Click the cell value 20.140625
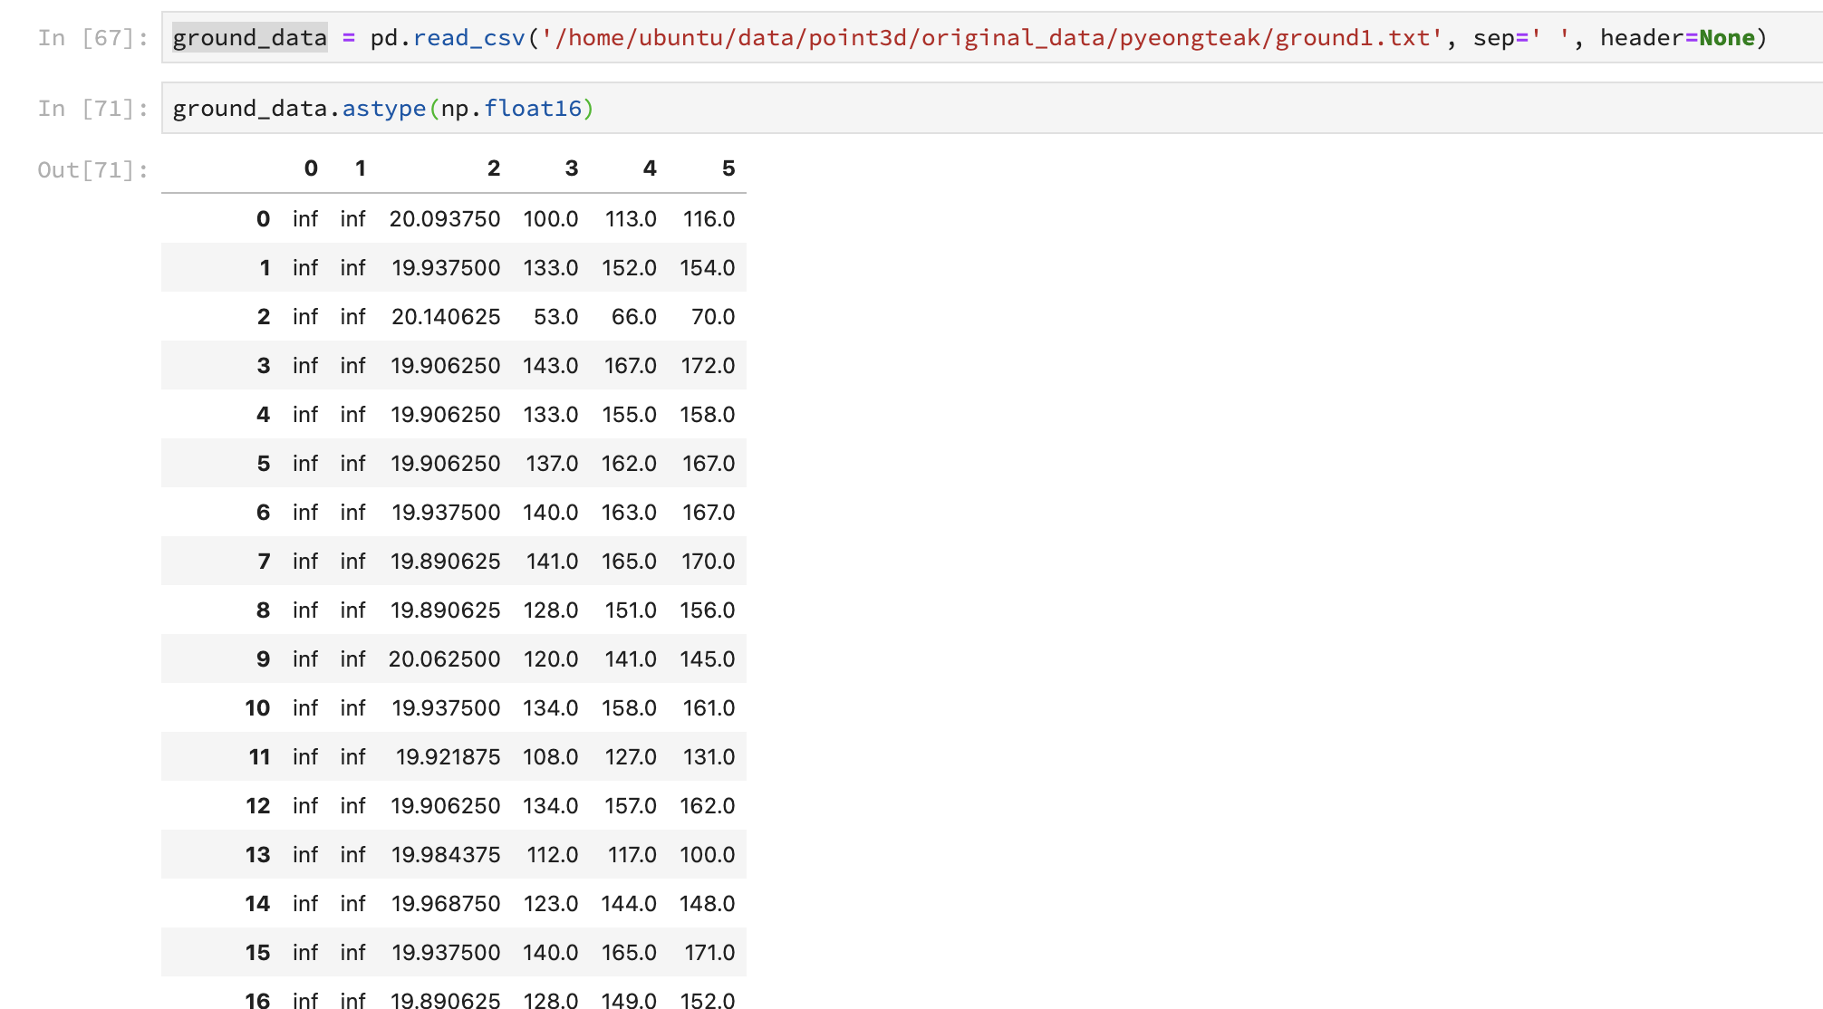Image resolution: width=1823 pixels, height=1009 pixels. point(446,317)
